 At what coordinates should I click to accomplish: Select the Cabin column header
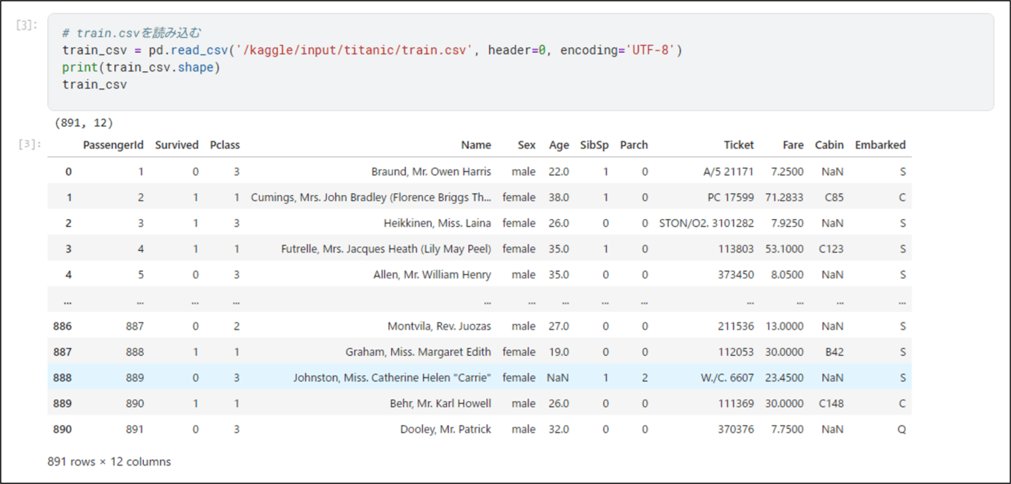[x=829, y=145]
